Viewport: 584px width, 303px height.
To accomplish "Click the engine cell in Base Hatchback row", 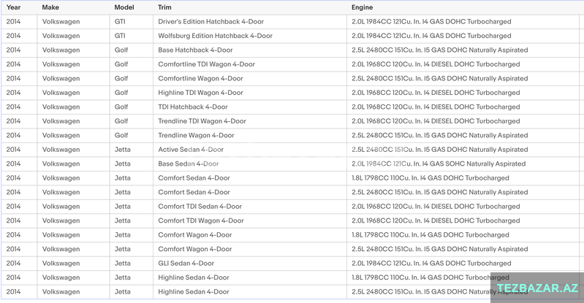I will click(440, 50).
